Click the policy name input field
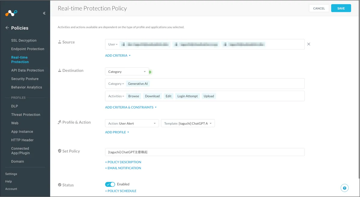Screen dimensions: 360x197 click(205, 152)
